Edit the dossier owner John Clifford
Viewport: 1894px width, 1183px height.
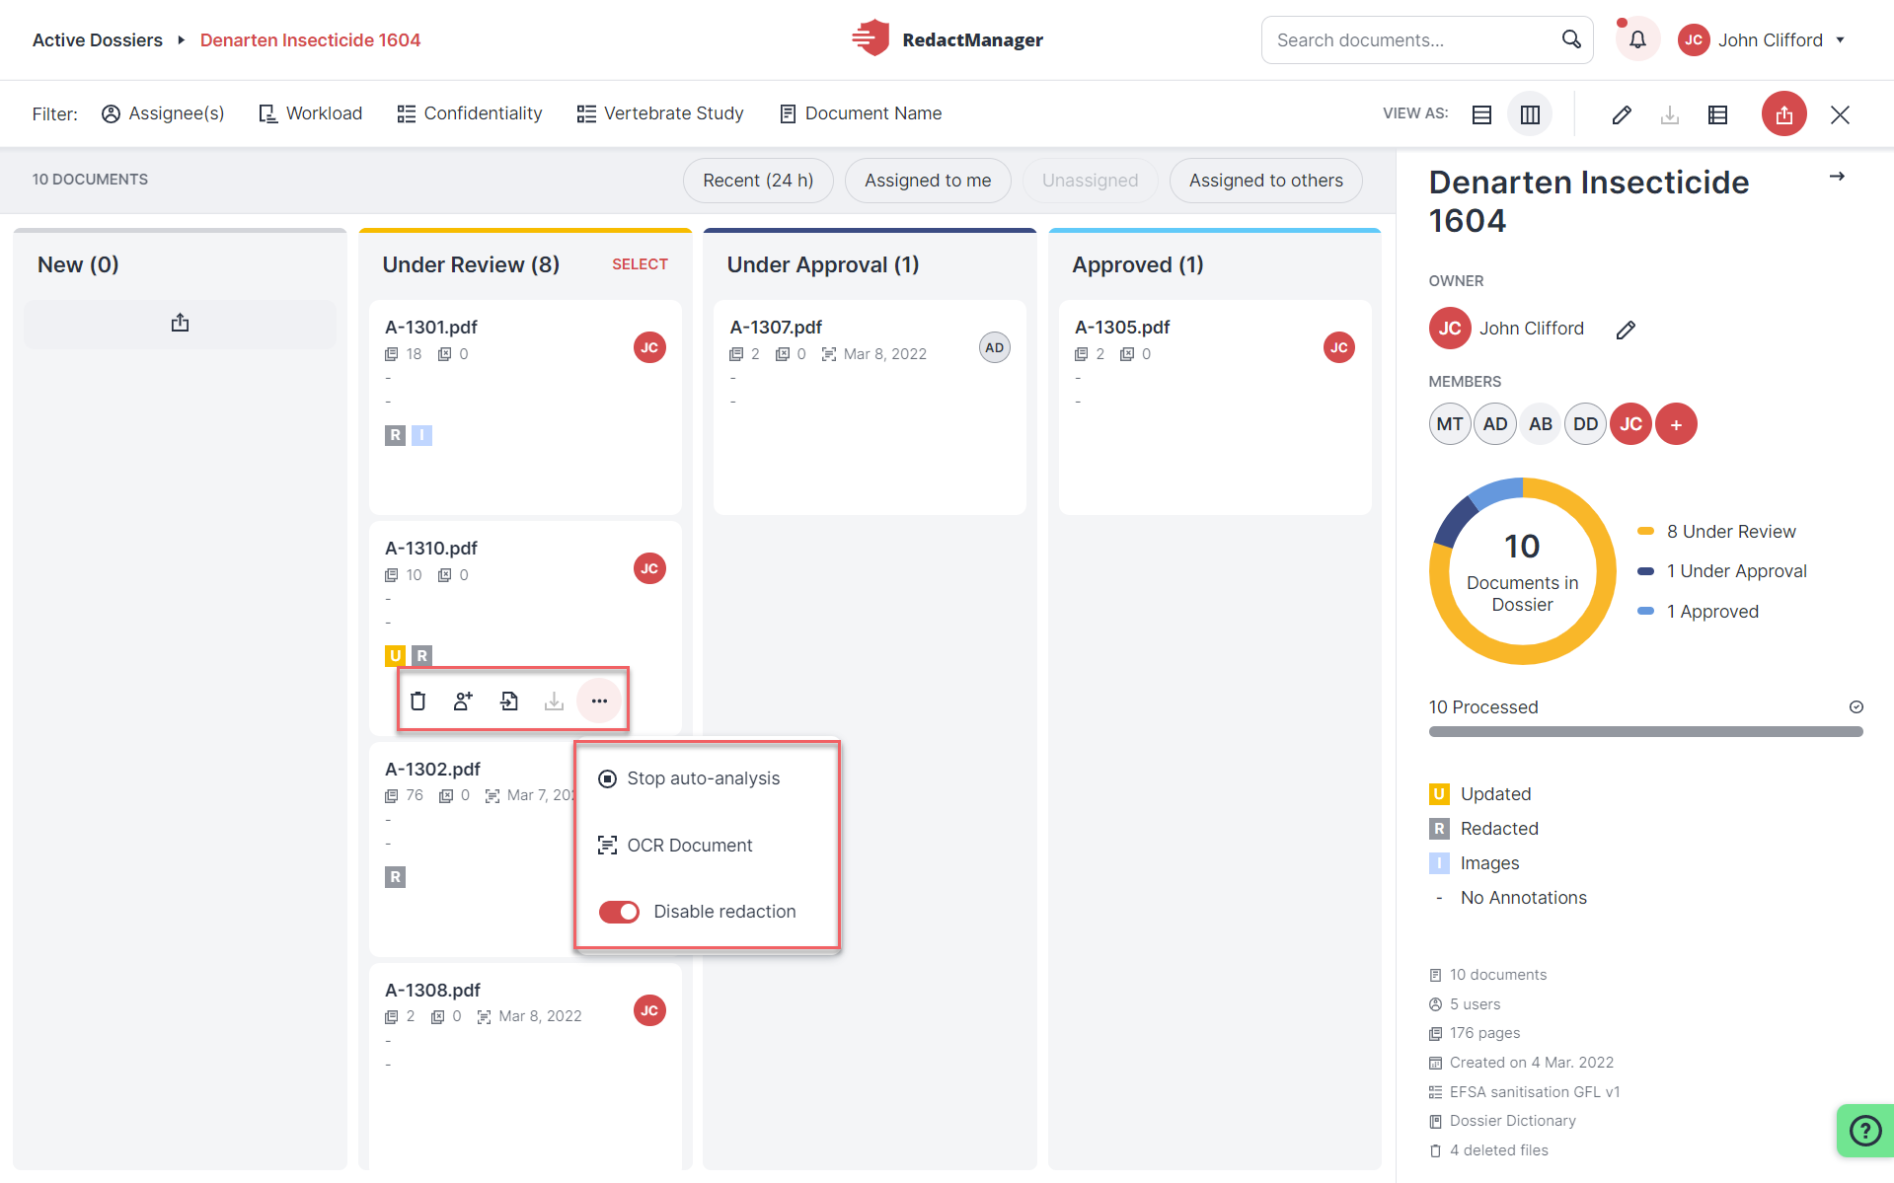(1626, 330)
